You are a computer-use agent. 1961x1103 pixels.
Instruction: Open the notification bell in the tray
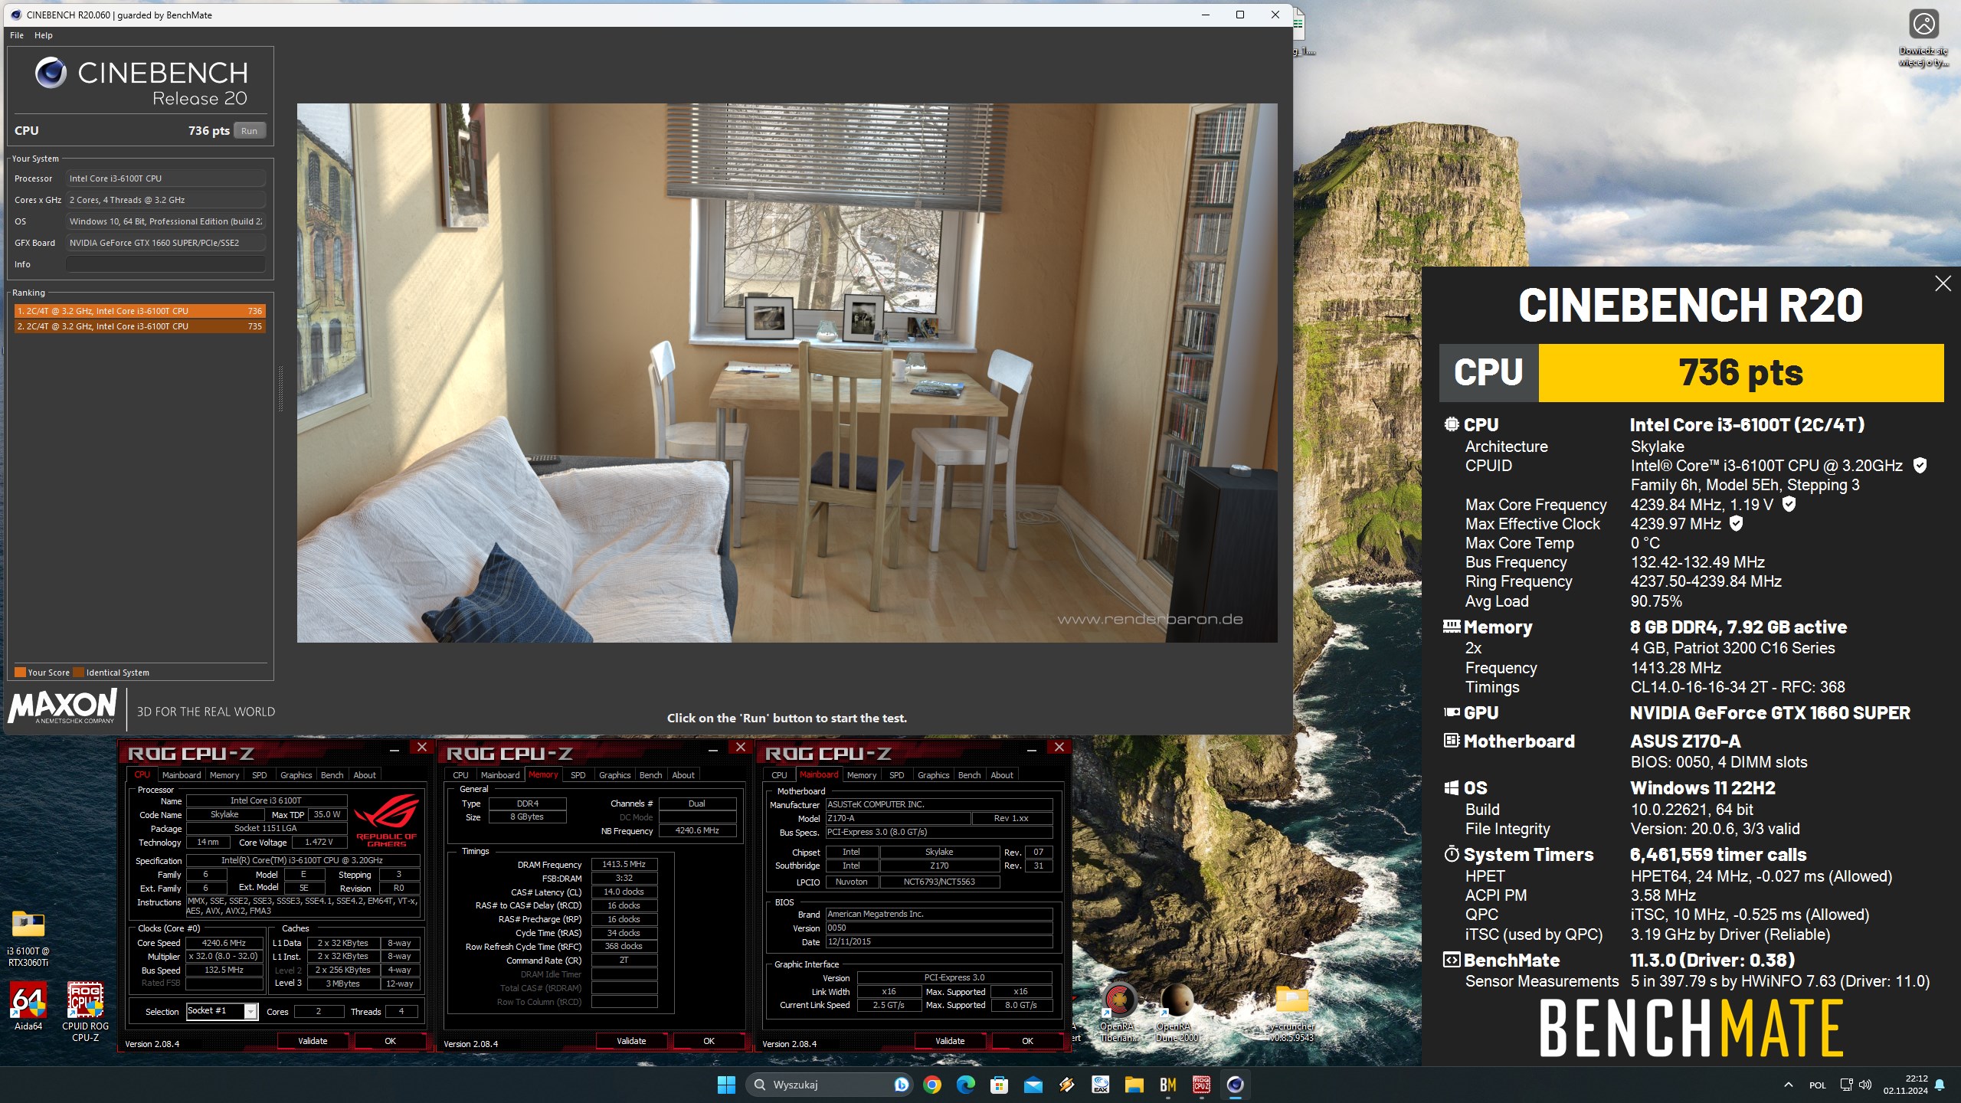[x=1940, y=1085]
